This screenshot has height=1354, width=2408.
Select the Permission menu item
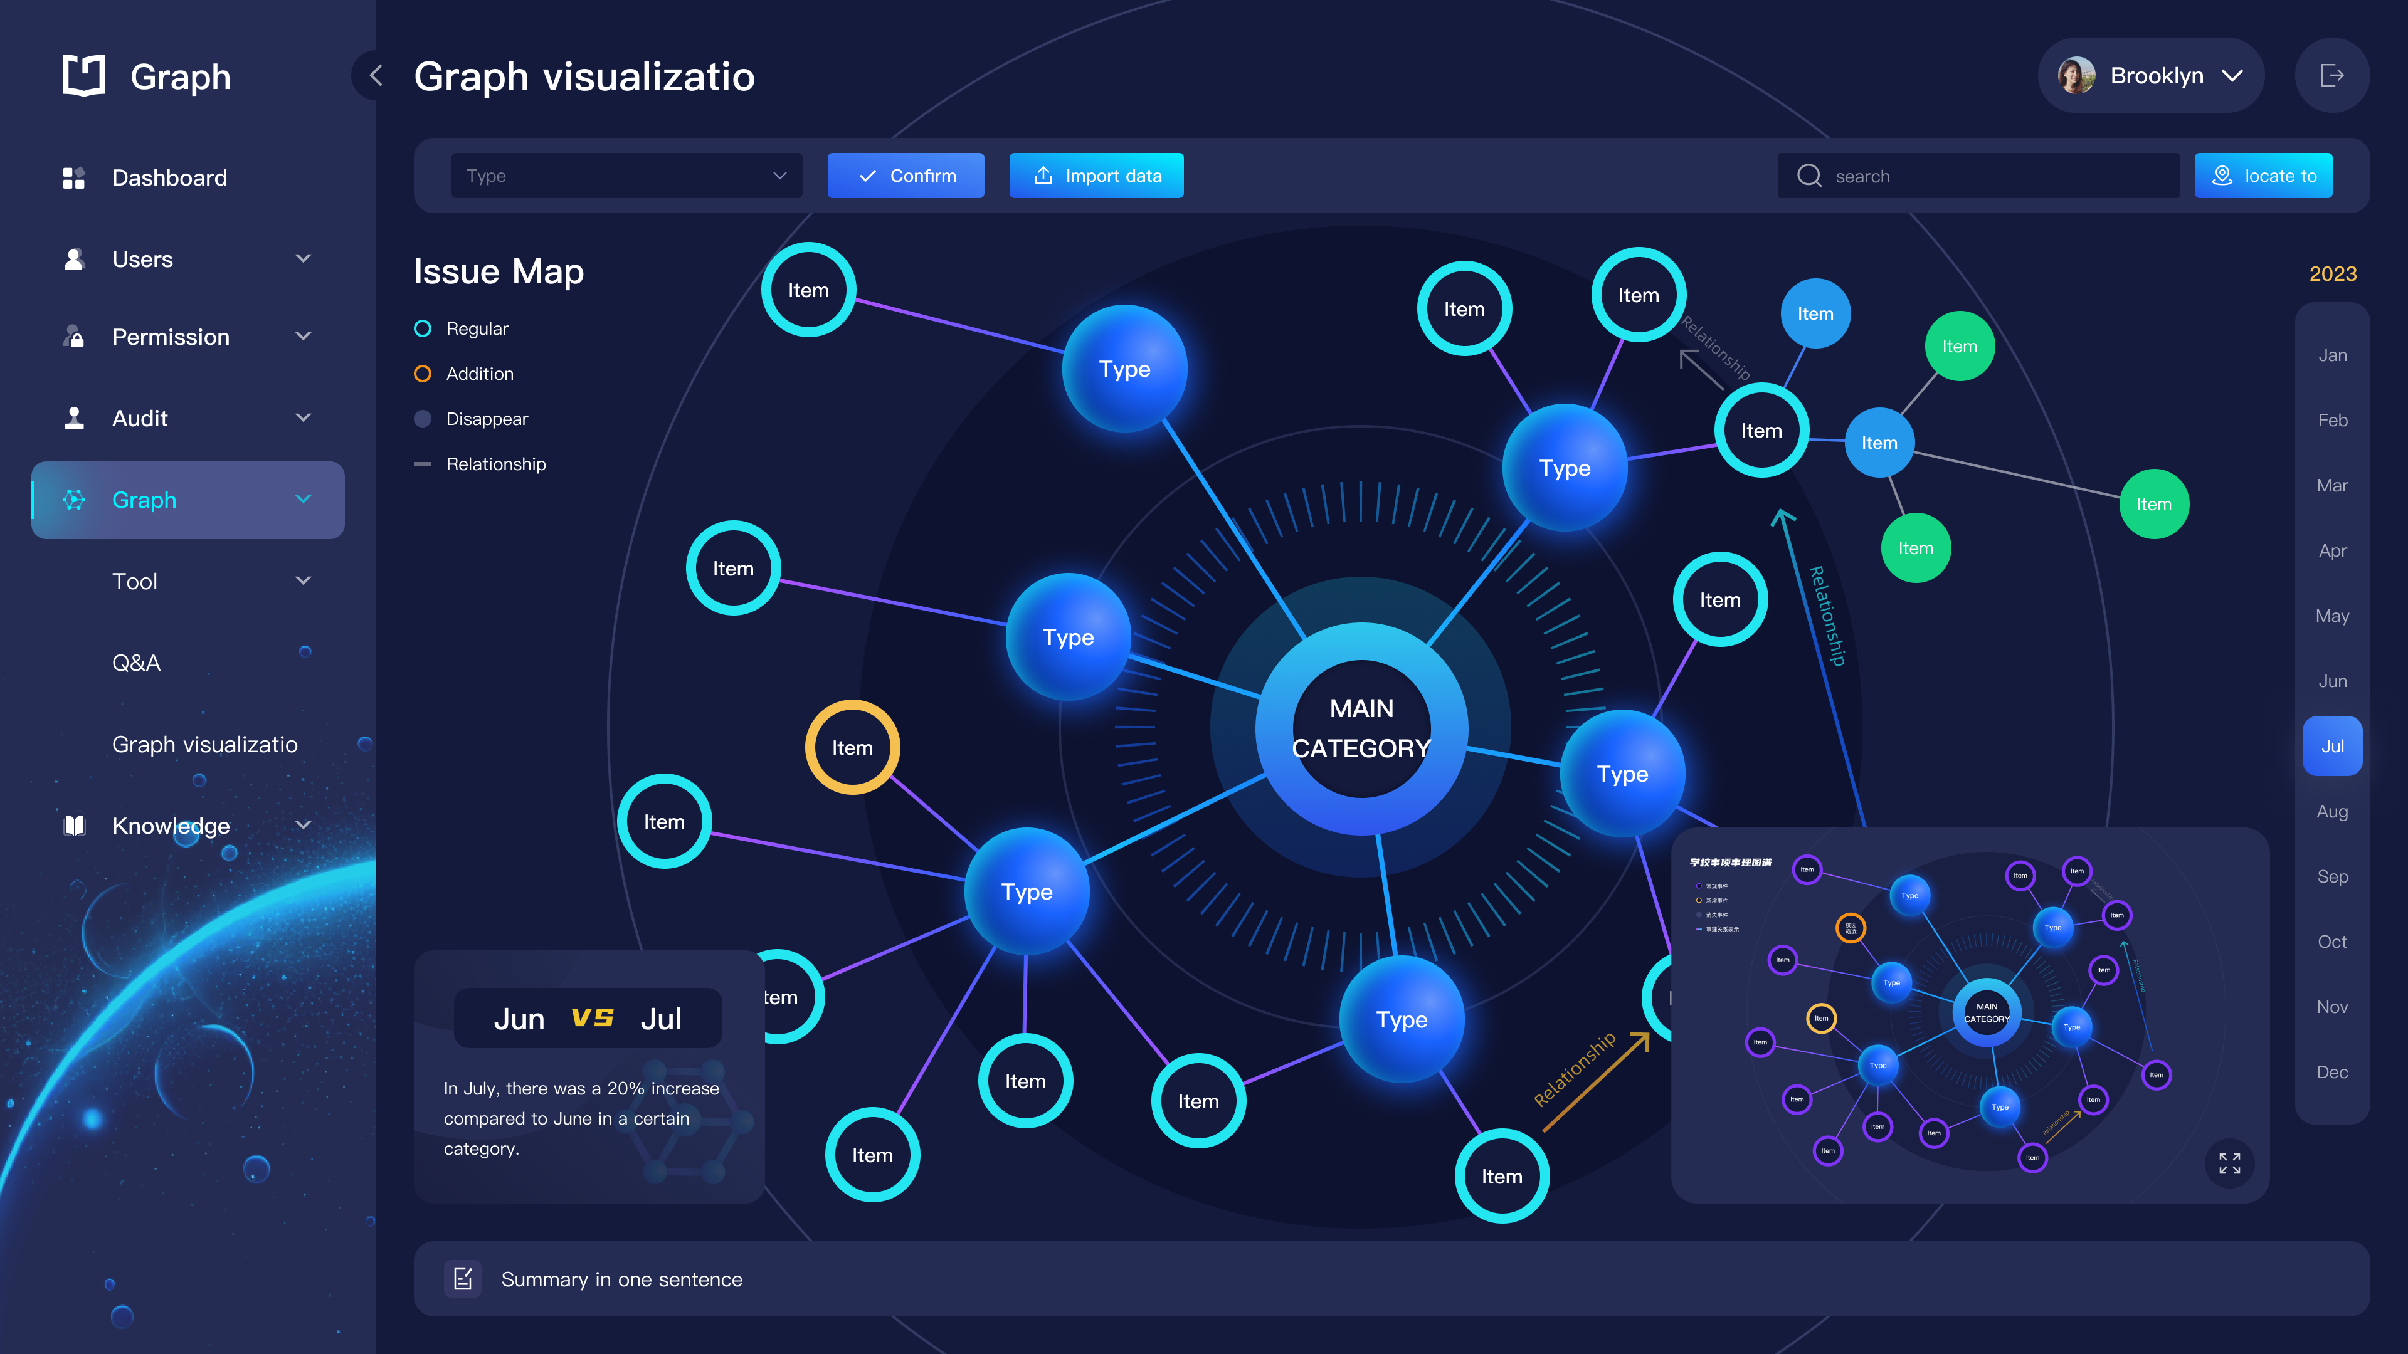tap(171, 337)
